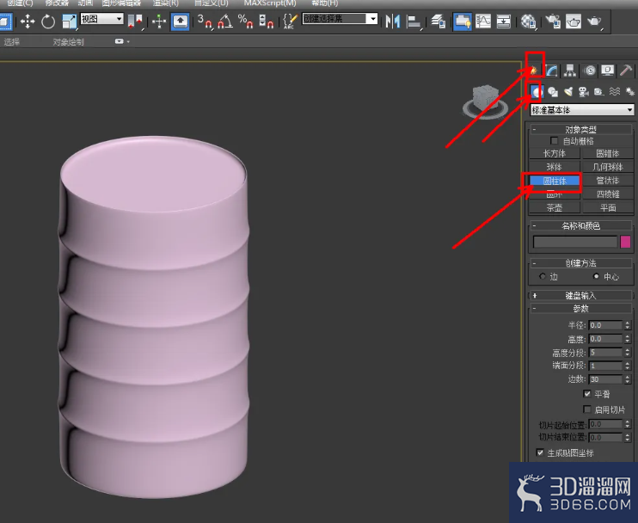
Task: Select the Systems category icon
Action: click(x=629, y=91)
